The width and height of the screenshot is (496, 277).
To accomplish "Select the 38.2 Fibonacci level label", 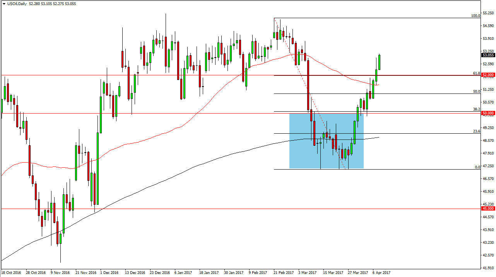I will [x=477, y=109].
